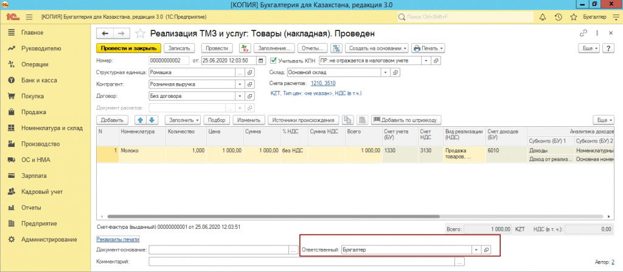Open three-dot options menu

pos(597,33)
